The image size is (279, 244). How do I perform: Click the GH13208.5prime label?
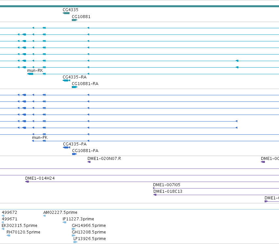89,232
